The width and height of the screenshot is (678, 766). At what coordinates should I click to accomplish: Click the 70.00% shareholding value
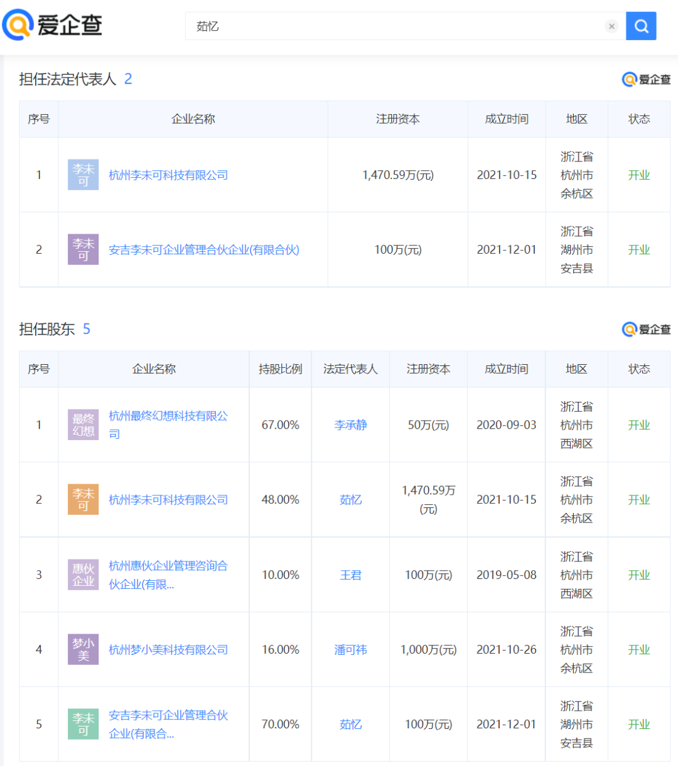[x=281, y=725]
